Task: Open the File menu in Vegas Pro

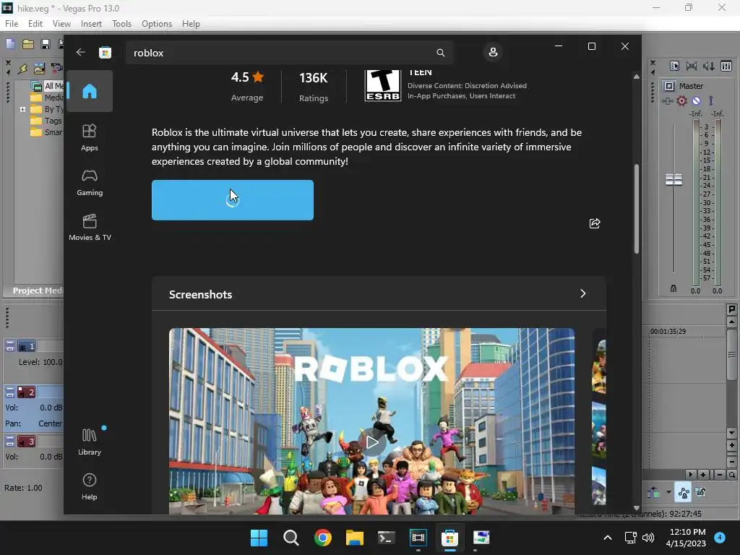Action: 12,24
